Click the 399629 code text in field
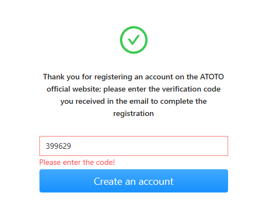 click(58, 146)
